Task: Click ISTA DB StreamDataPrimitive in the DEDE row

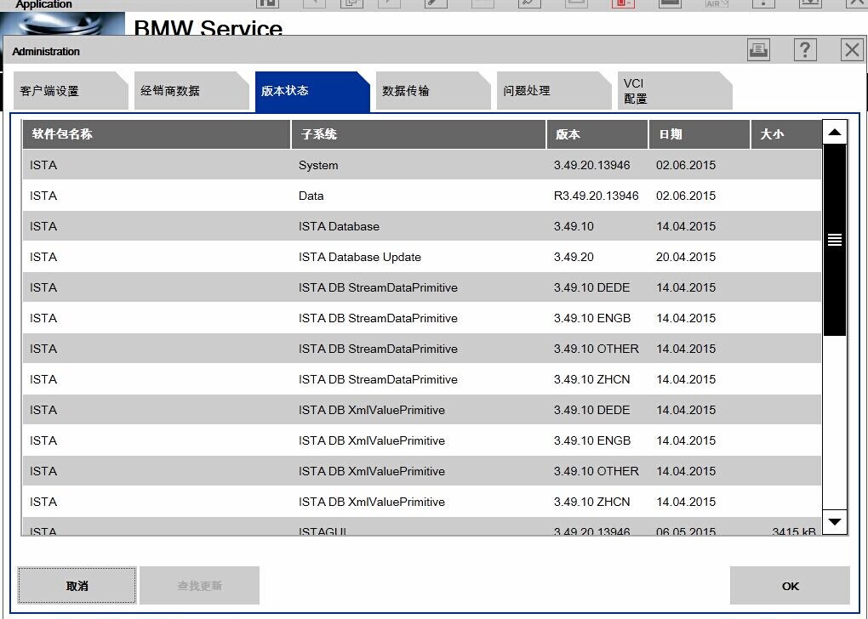Action: [378, 287]
